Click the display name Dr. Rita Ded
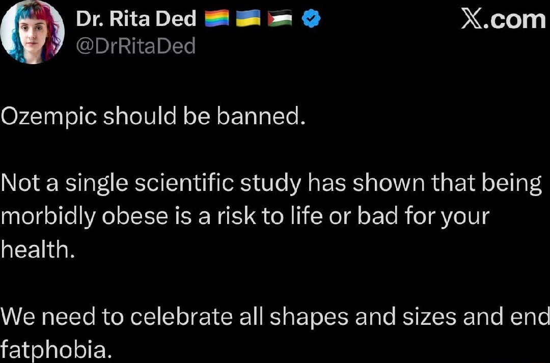 [x=136, y=19]
